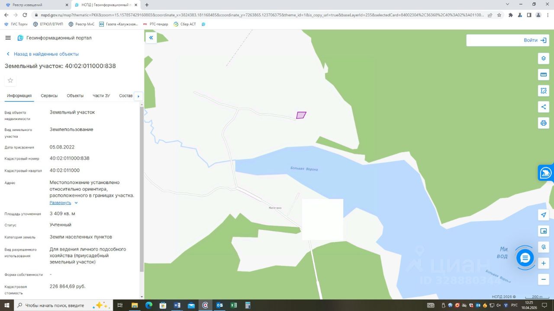
Task: Select the search-by-area map tool
Action: pyautogui.click(x=544, y=91)
